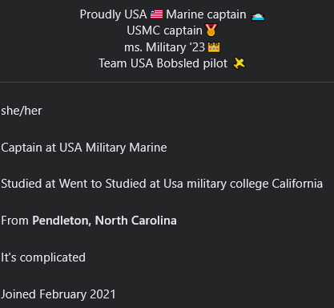
Task: Click the Team USA Bobsled pilot text
Action: coord(163,63)
